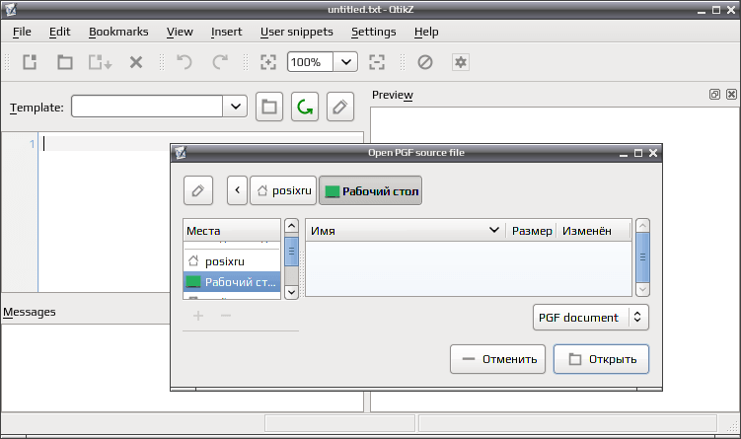Open the PGF document file type filter
741x439 pixels.
tap(591, 317)
